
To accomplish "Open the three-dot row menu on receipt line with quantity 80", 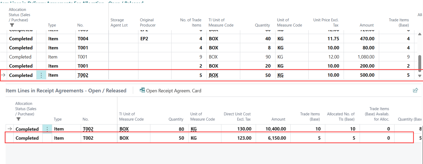I will [47, 129].
